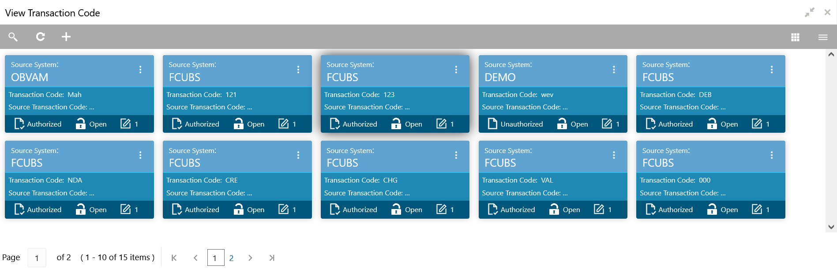Click Open lock icon on DEB card
The height and width of the screenshot is (280, 837).
(712, 124)
